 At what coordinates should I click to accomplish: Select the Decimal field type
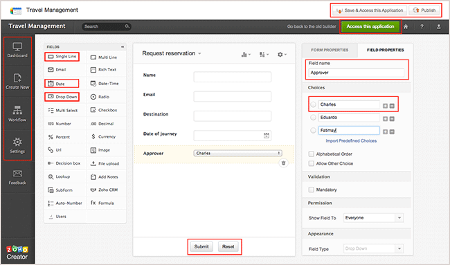[102, 124]
